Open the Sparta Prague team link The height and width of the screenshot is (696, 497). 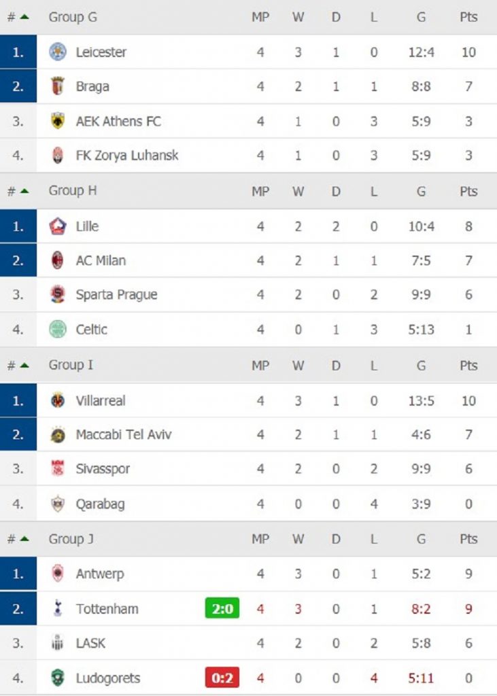116,295
